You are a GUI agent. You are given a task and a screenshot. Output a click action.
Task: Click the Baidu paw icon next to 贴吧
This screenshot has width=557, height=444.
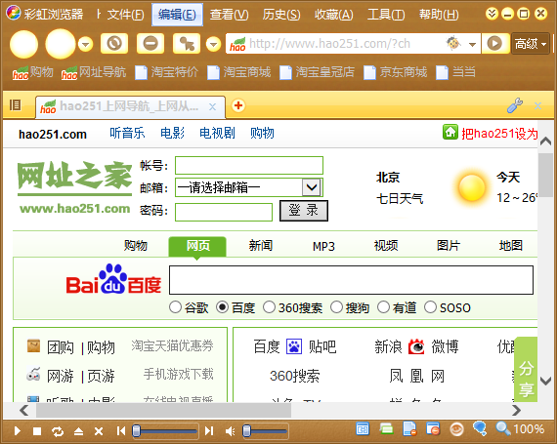(294, 346)
